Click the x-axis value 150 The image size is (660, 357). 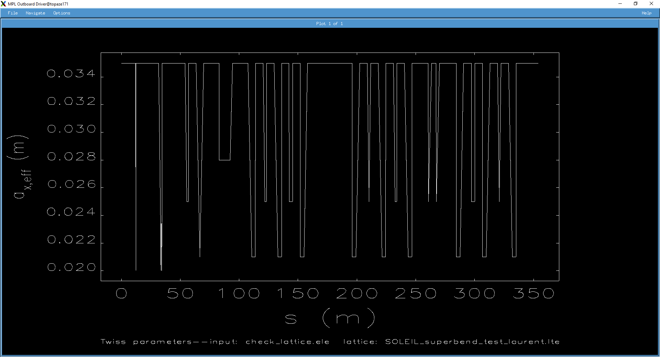pyautogui.click(x=298, y=293)
